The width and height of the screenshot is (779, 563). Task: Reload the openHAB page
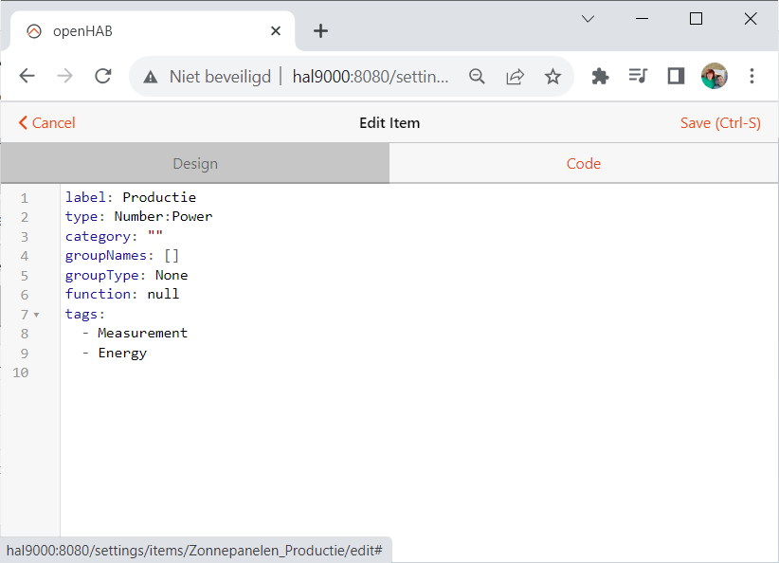click(103, 77)
